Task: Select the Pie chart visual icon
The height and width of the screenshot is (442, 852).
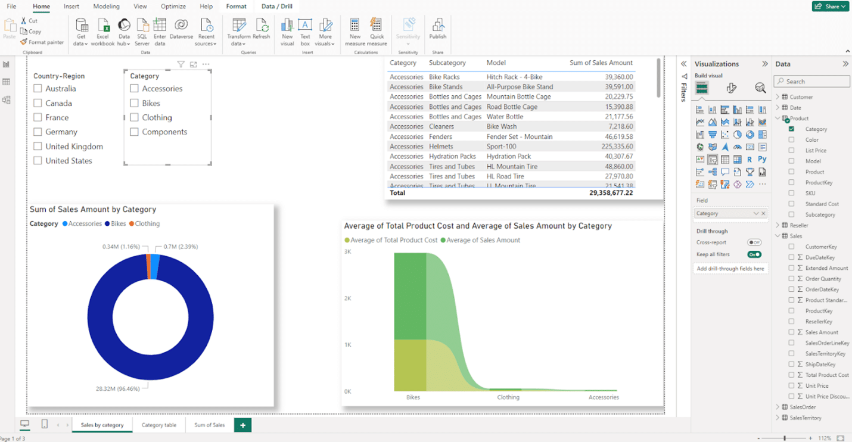Action: pos(737,135)
